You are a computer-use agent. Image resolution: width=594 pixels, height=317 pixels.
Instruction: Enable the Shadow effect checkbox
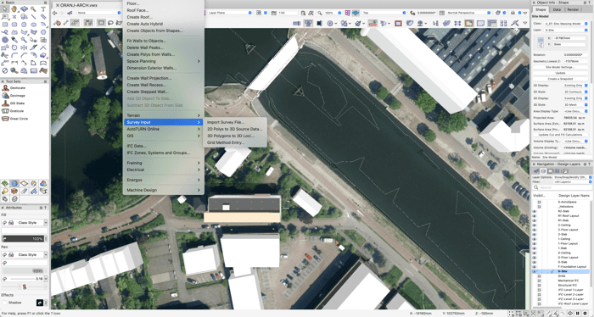[5, 303]
